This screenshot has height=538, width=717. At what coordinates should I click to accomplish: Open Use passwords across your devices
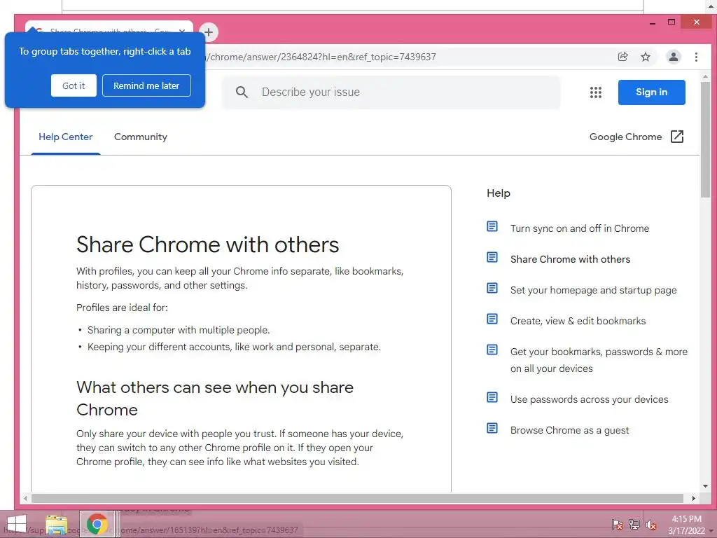[589, 399]
